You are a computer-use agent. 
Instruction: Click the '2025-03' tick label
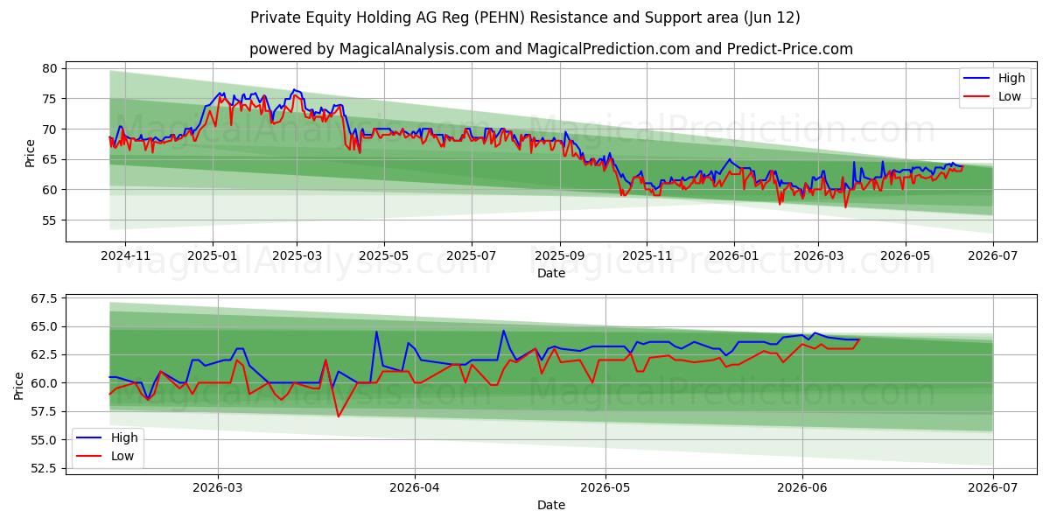click(297, 255)
